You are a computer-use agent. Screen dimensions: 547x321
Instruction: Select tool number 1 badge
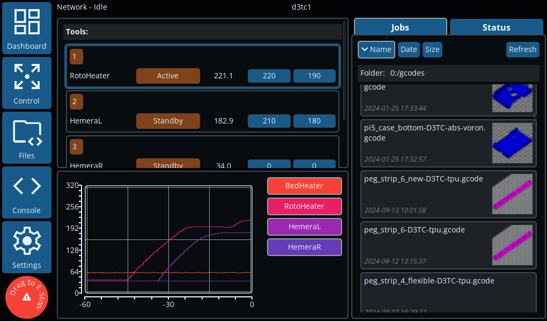coord(77,56)
